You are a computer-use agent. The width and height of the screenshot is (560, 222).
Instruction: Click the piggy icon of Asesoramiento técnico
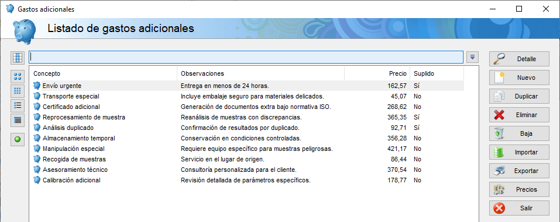[37, 170]
